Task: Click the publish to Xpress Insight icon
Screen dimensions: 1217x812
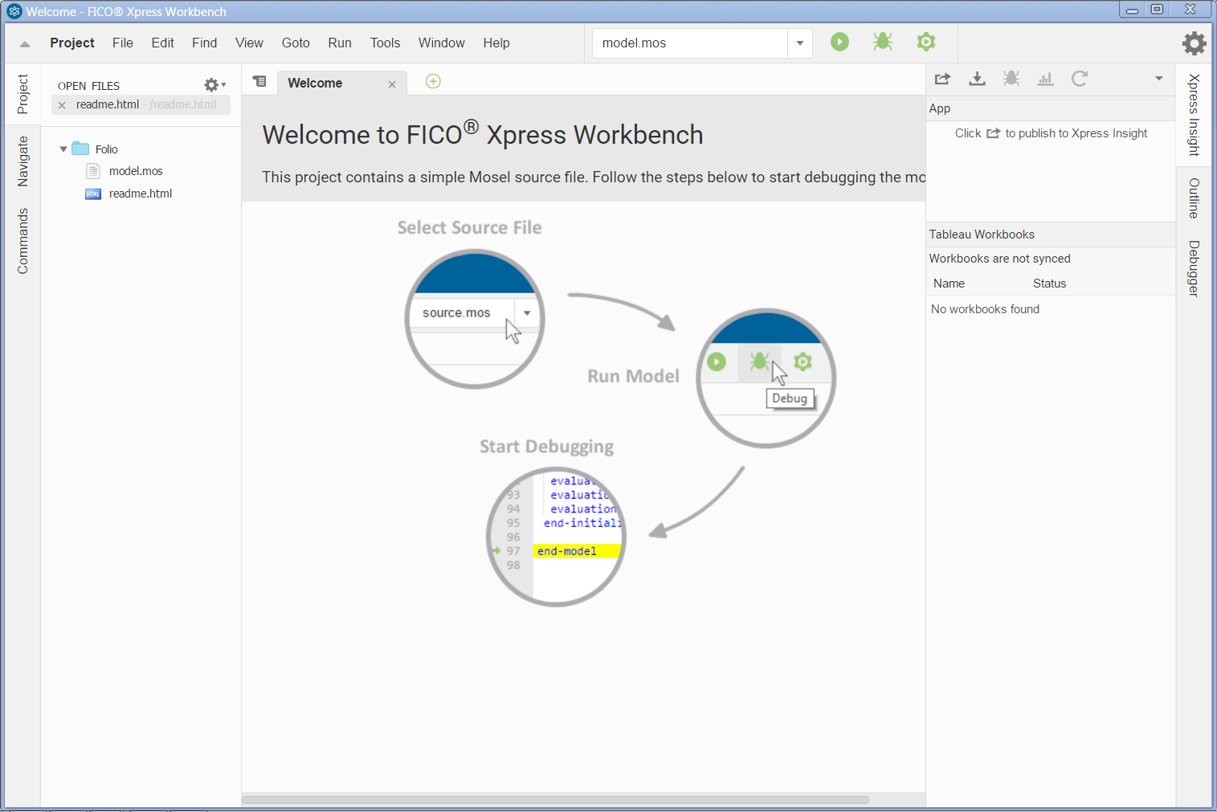Action: pyautogui.click(x=943, y=79)
